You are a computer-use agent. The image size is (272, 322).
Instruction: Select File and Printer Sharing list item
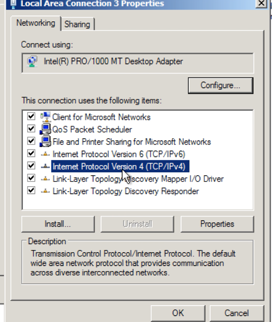[131, 142]
